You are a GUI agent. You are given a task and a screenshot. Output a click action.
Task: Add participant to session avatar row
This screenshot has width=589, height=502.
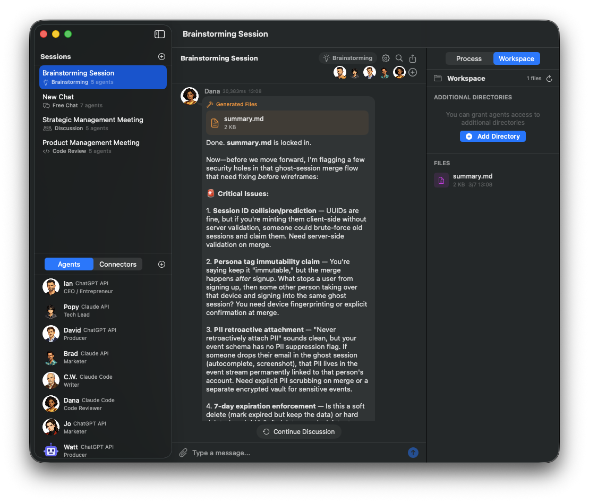coord(413,72)
